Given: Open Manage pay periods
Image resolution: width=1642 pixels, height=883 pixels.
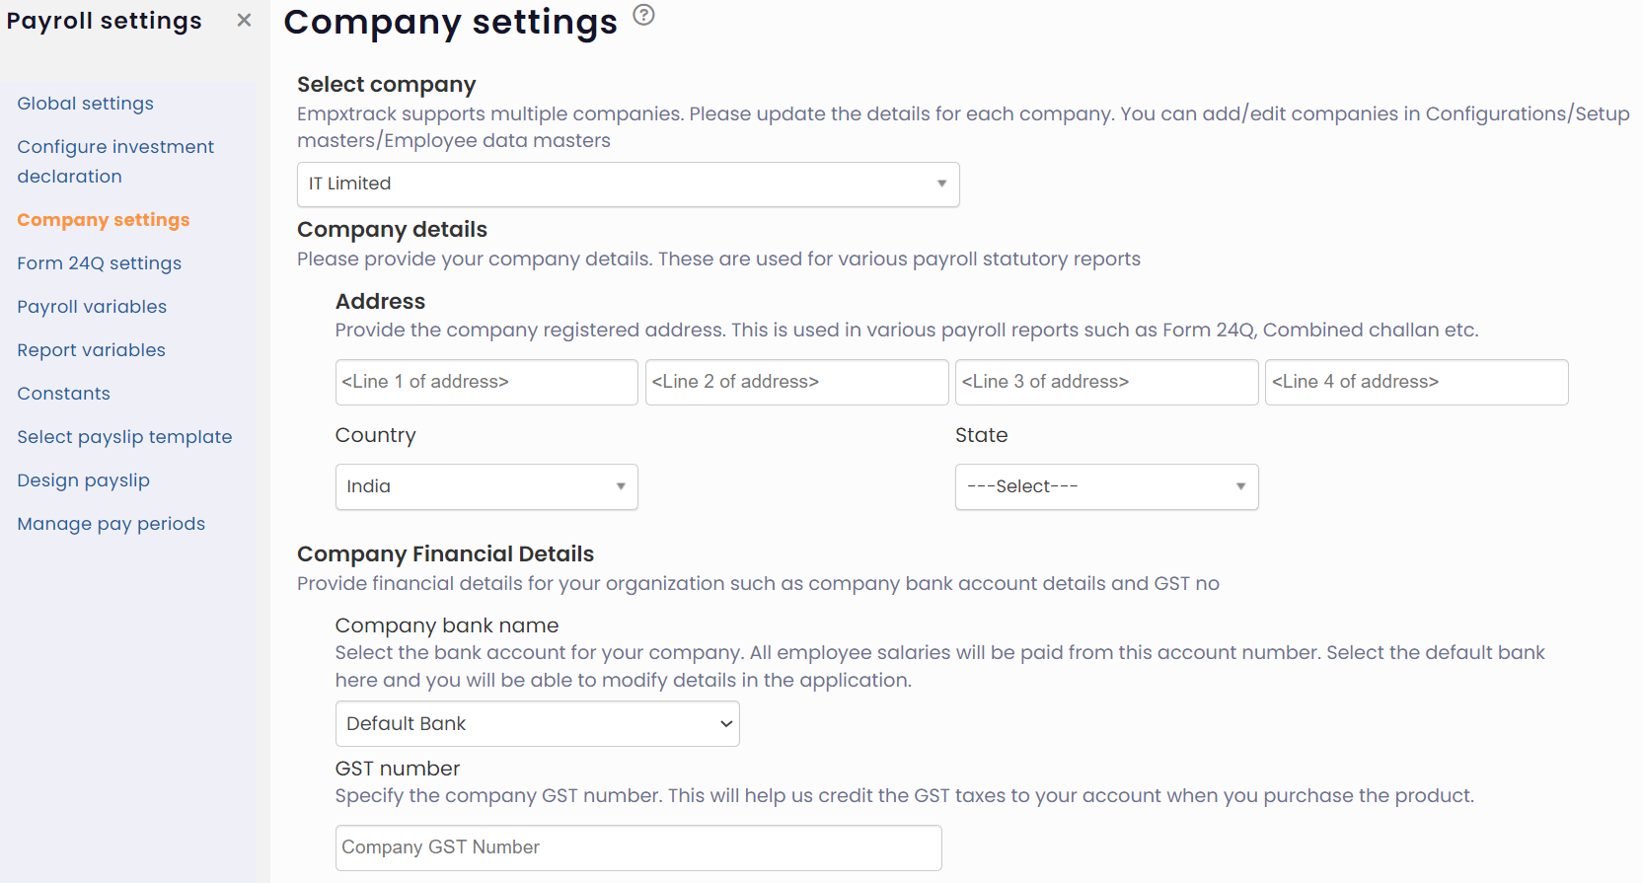Looking at the screenshot, I should (x=111, y=523).
